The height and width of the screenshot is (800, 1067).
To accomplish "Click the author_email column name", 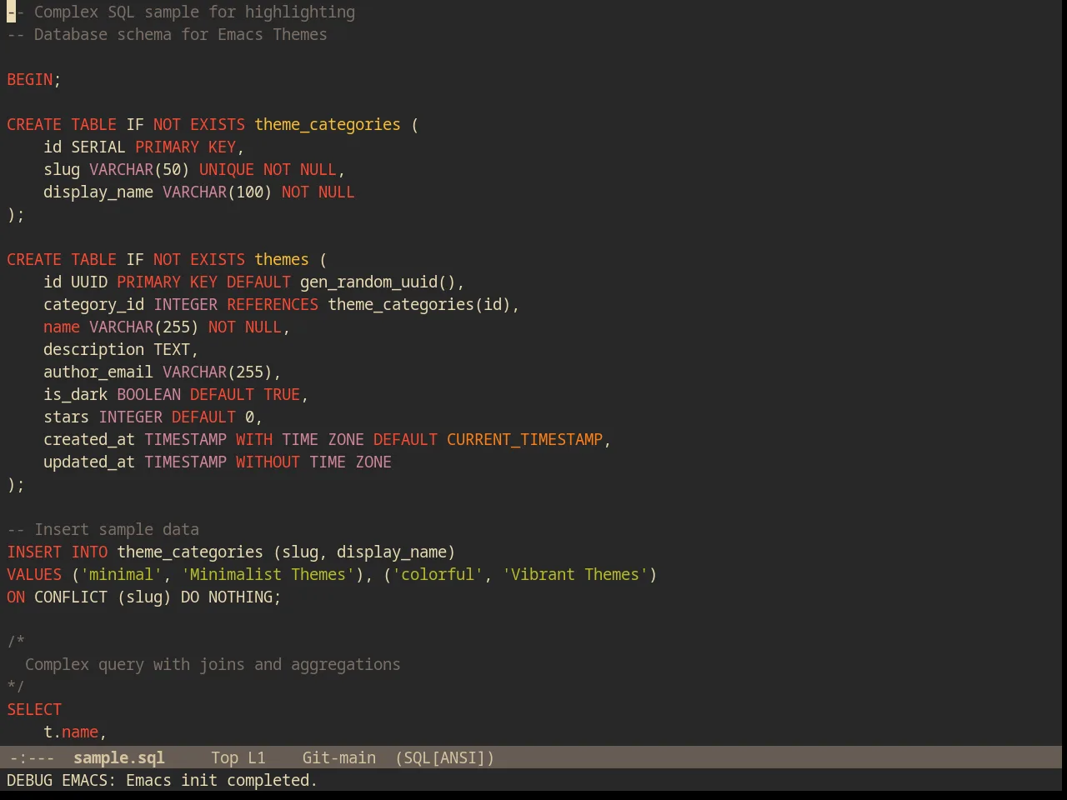I will (x=98, y=372).
